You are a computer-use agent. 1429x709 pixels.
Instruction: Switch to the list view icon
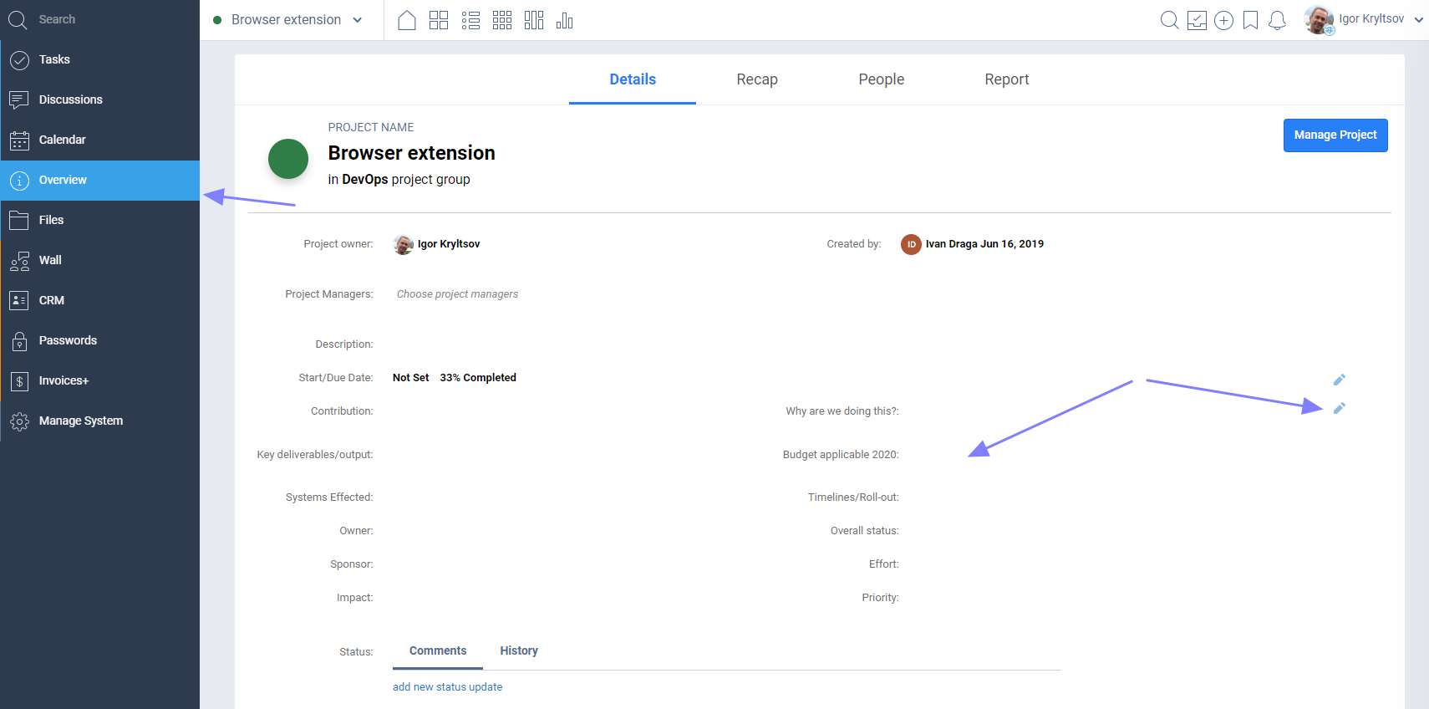click(470, 20)
